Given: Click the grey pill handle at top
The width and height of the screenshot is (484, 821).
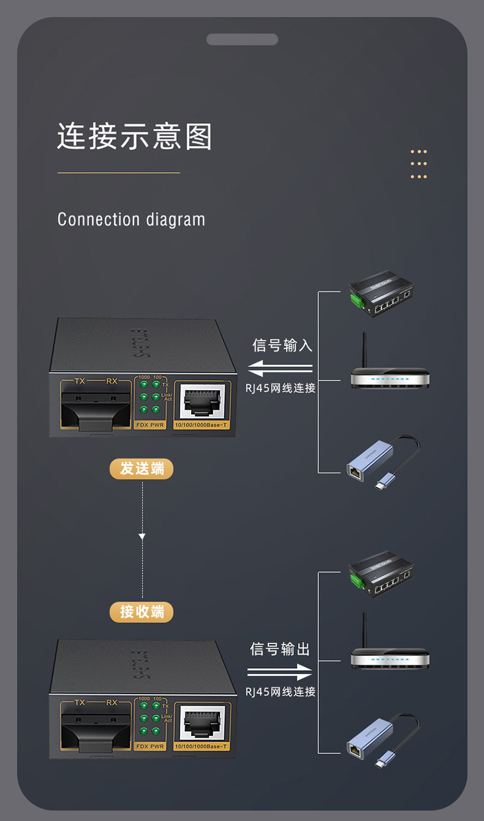Looking at the screenshot, I should pos(242,39).
